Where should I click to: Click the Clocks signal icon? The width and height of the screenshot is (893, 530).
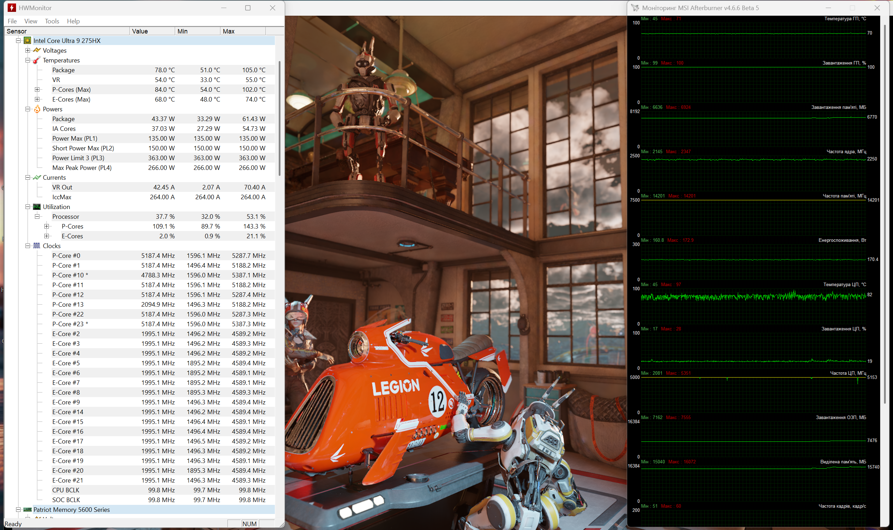click(37, 246)
